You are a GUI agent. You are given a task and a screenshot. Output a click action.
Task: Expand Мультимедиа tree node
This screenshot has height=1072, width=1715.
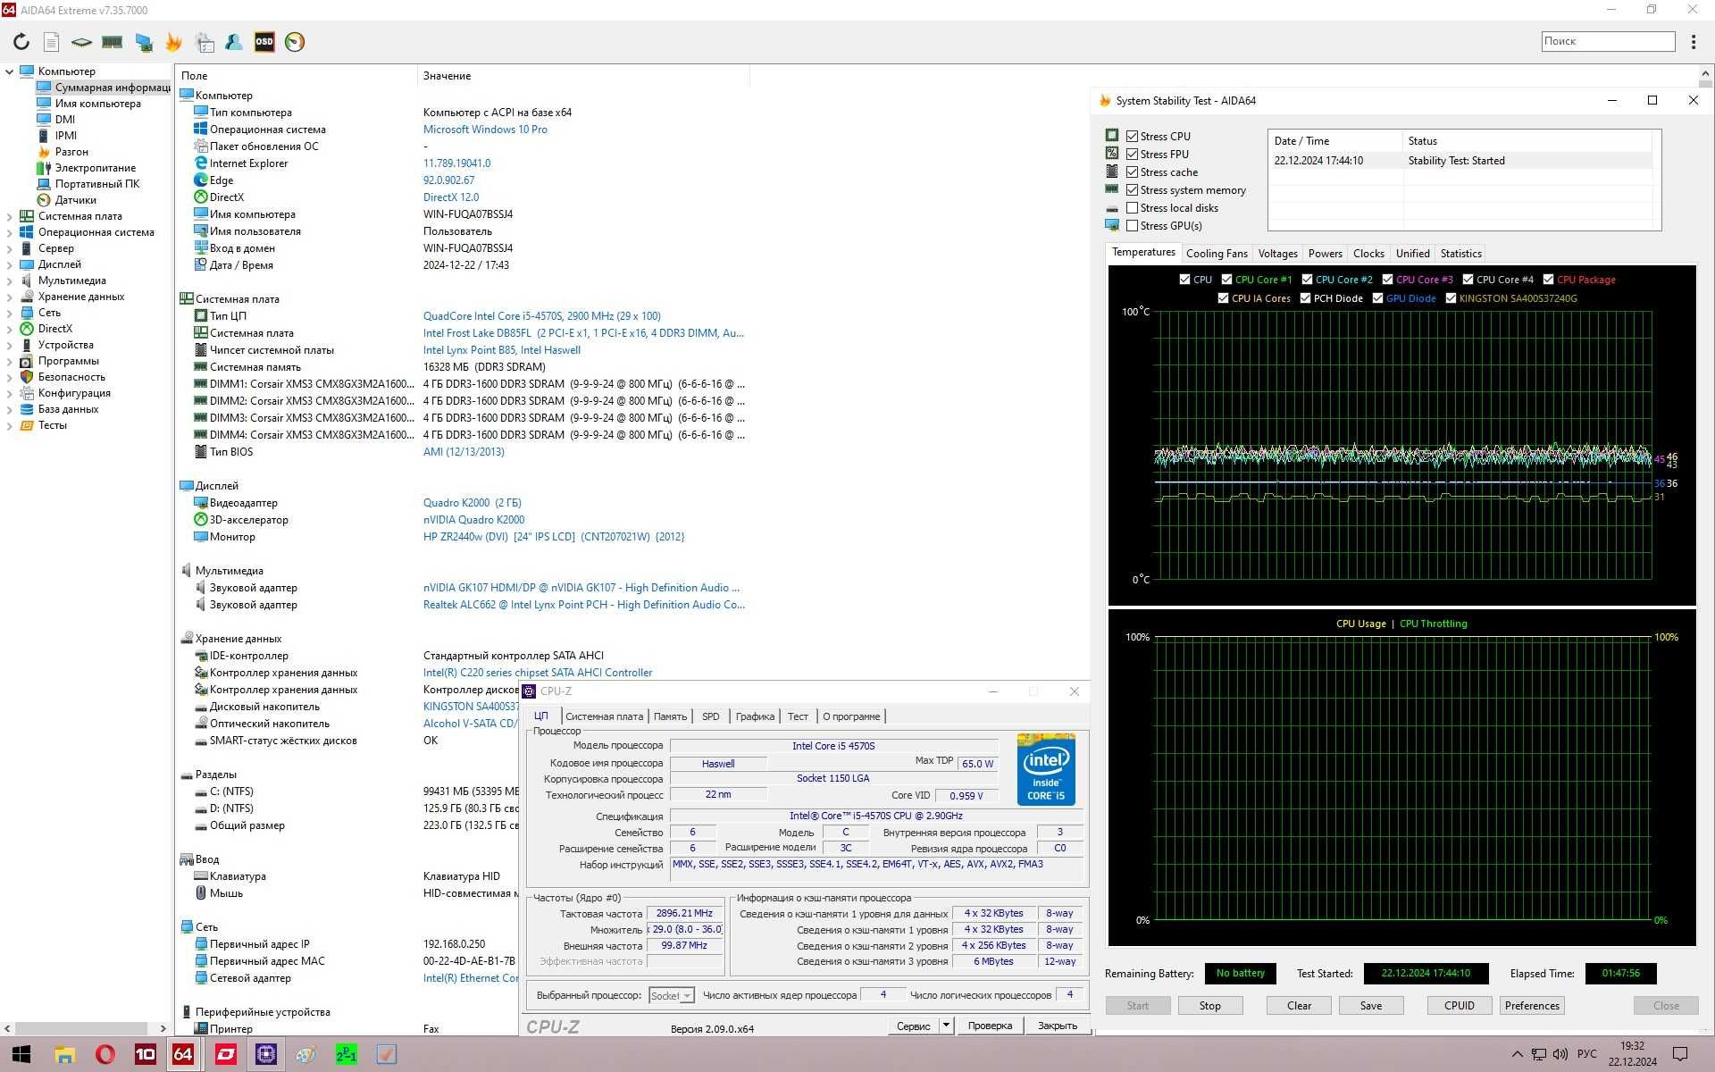click(x=9, y=281)
